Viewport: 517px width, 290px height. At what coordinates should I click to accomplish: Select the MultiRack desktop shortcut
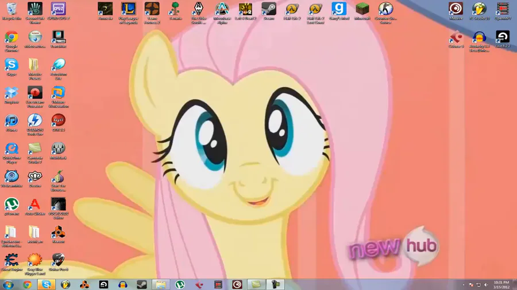click(59, 151)
